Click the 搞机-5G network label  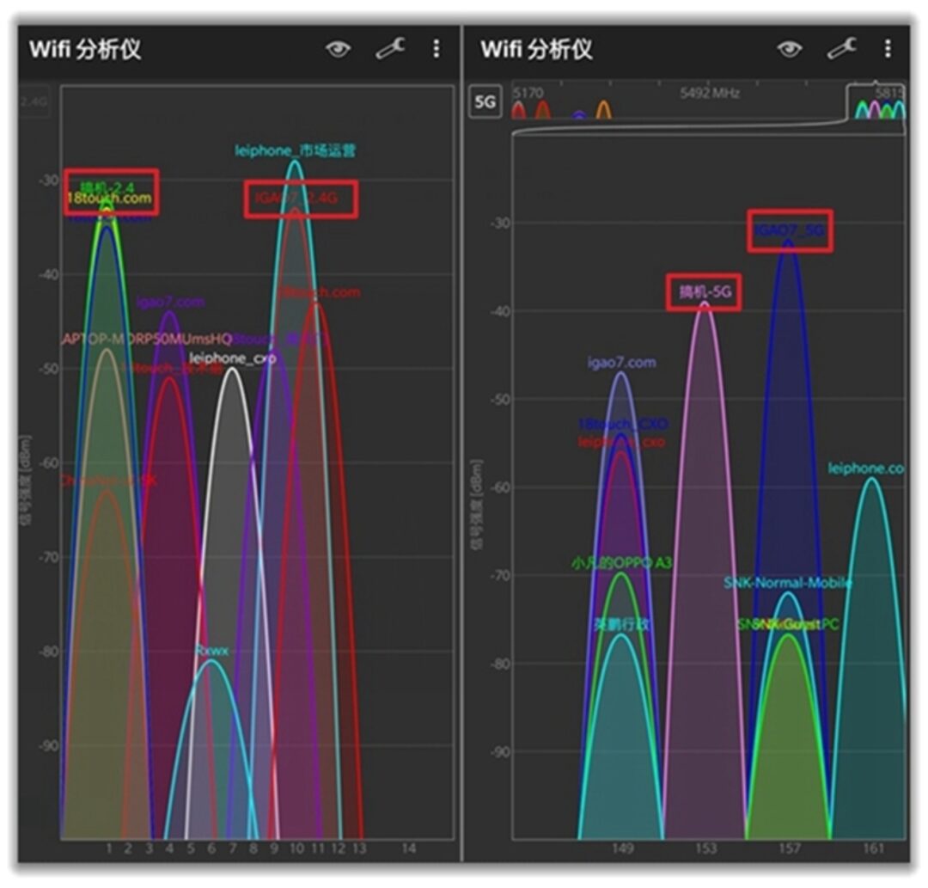tap(705, 291)
